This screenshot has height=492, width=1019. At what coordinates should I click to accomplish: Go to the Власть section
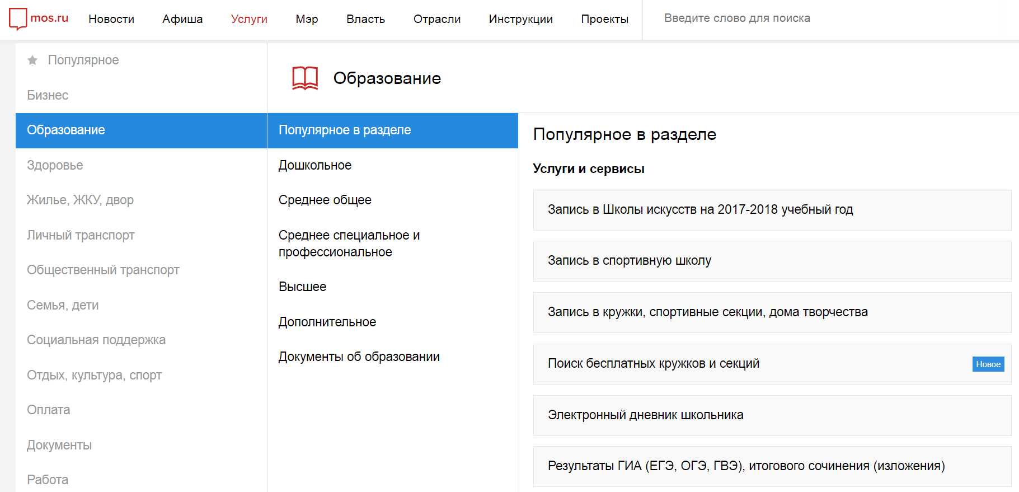[x=365, y=19]
